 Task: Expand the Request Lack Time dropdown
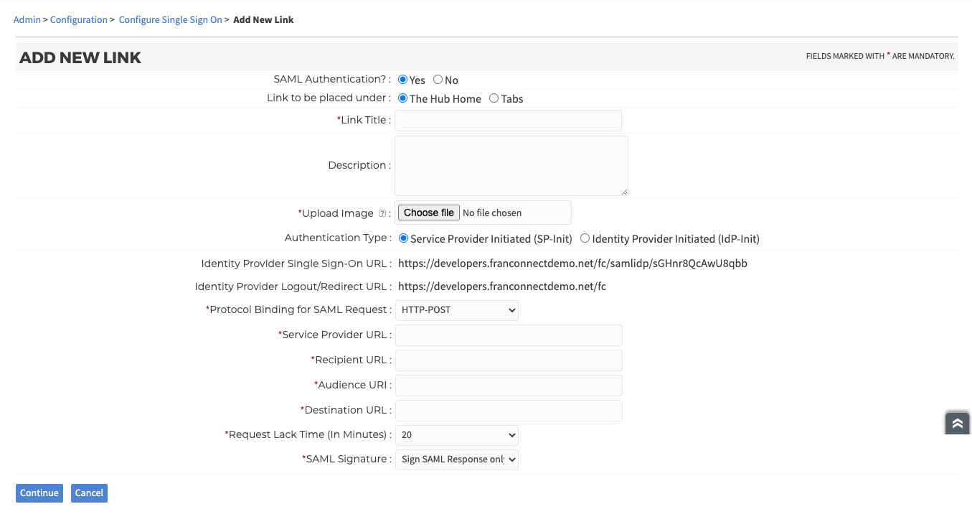click(457, 435)
